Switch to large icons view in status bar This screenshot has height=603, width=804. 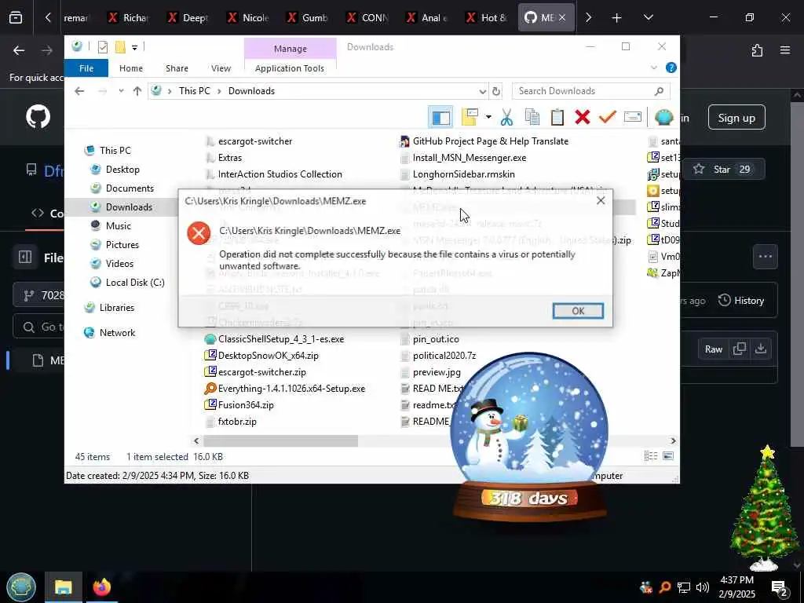pyautogui.click(x=667, y=456)
